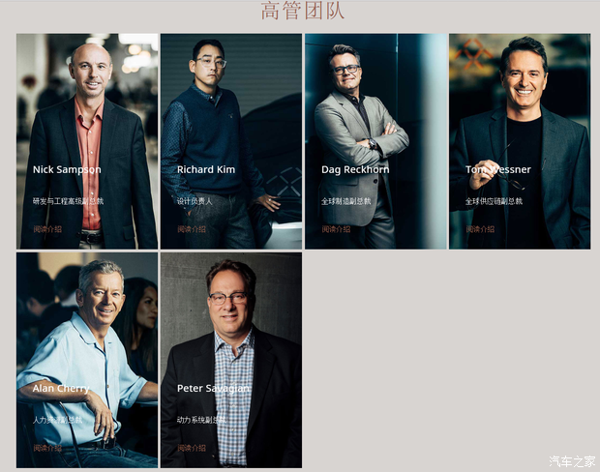Click the Dag Reckhorn name text

pos(355,169)
